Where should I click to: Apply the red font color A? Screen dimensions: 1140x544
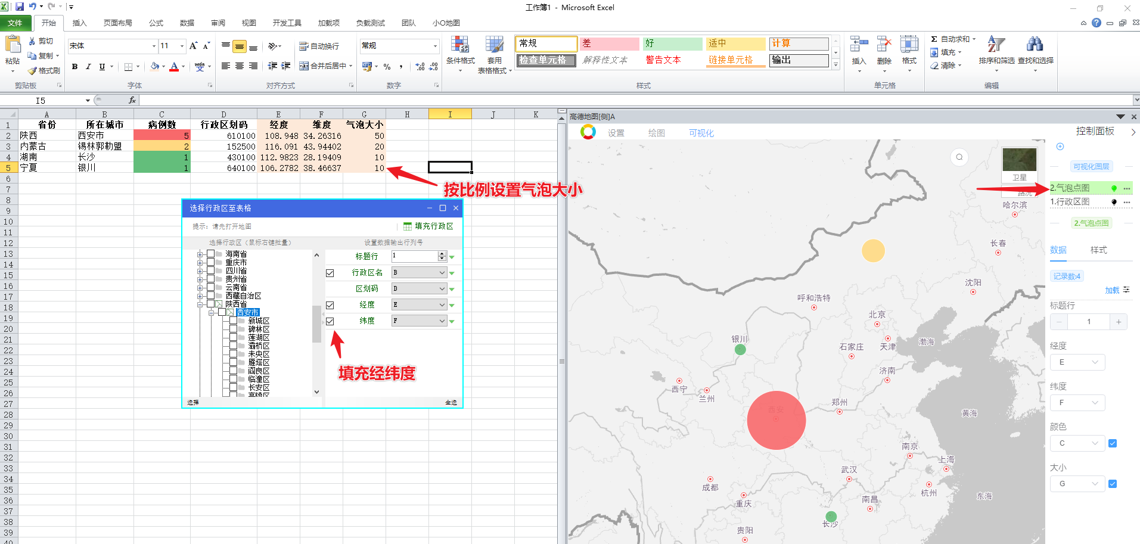174,67
